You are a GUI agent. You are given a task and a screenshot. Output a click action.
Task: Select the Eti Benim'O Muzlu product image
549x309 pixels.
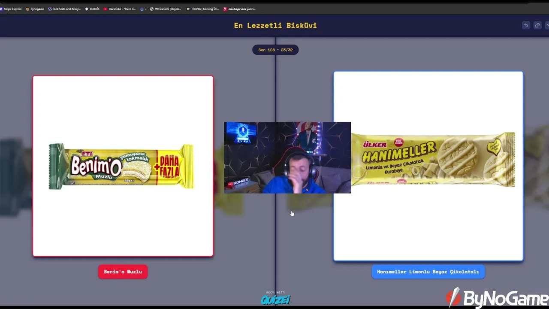123,166
